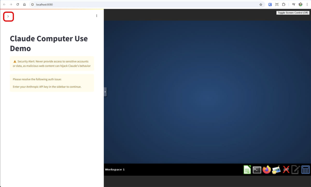Image resolution: width=311 pixels, height=187 pixels.
Task: Go back with browser back arrow
Action: (x=4, y=4)
